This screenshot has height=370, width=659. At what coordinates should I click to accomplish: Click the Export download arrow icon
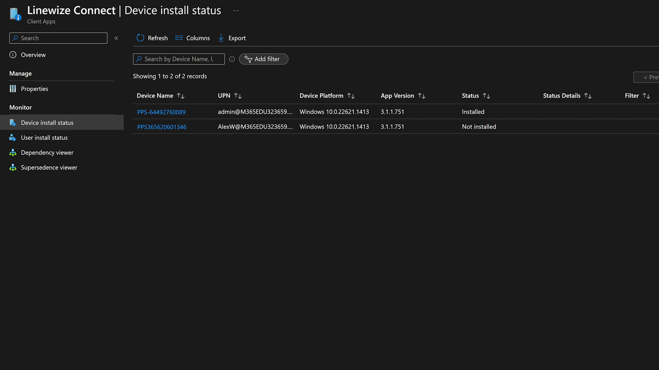(x=221, y=38)
